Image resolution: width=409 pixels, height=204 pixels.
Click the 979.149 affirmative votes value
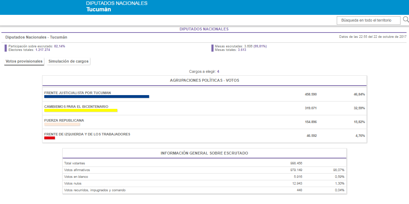point(296,170)
